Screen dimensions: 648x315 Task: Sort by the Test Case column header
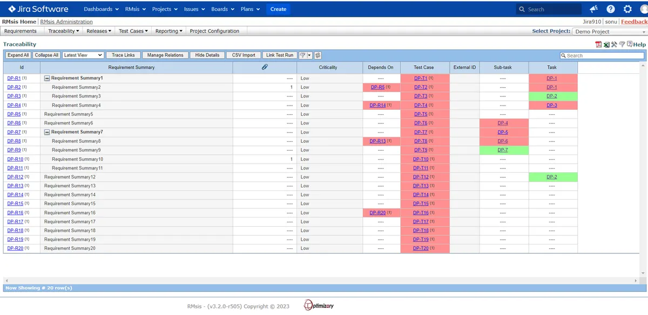coord(424,67)
